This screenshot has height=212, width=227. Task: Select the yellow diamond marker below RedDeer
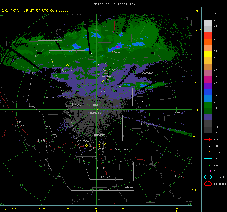[x=104, y=82]
